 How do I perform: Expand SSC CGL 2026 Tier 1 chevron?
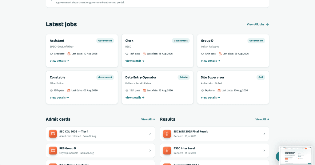click(150, 134)
